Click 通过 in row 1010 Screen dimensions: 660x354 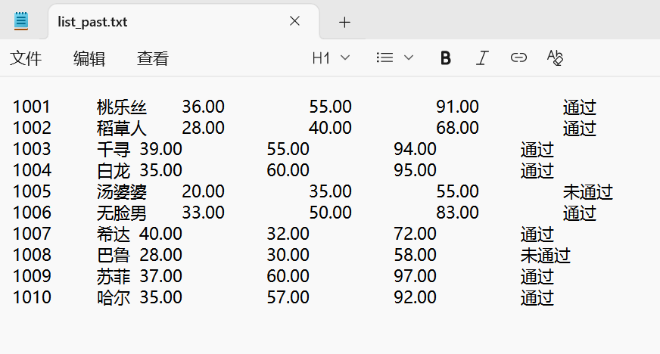pyautogui.click(x=537, y=298)
